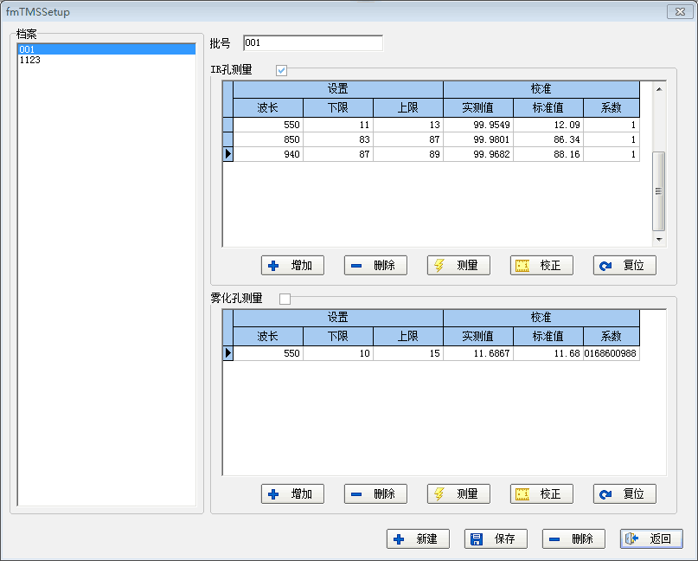Close the fmTMSSetup window
The width and height of the screenshot is (698, 561).
(680, 11)
